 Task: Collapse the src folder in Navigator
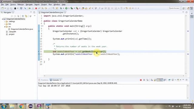pyautogui.click(x=5, y=27)
